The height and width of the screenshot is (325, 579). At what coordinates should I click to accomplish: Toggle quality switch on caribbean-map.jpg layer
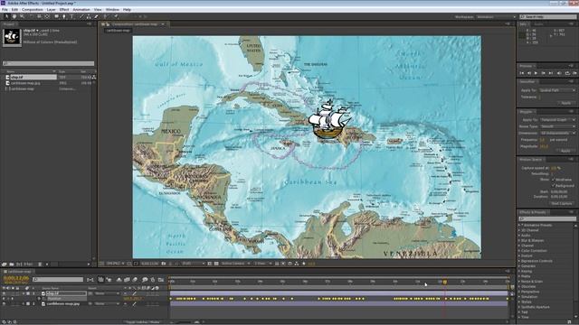pos(135,304)
